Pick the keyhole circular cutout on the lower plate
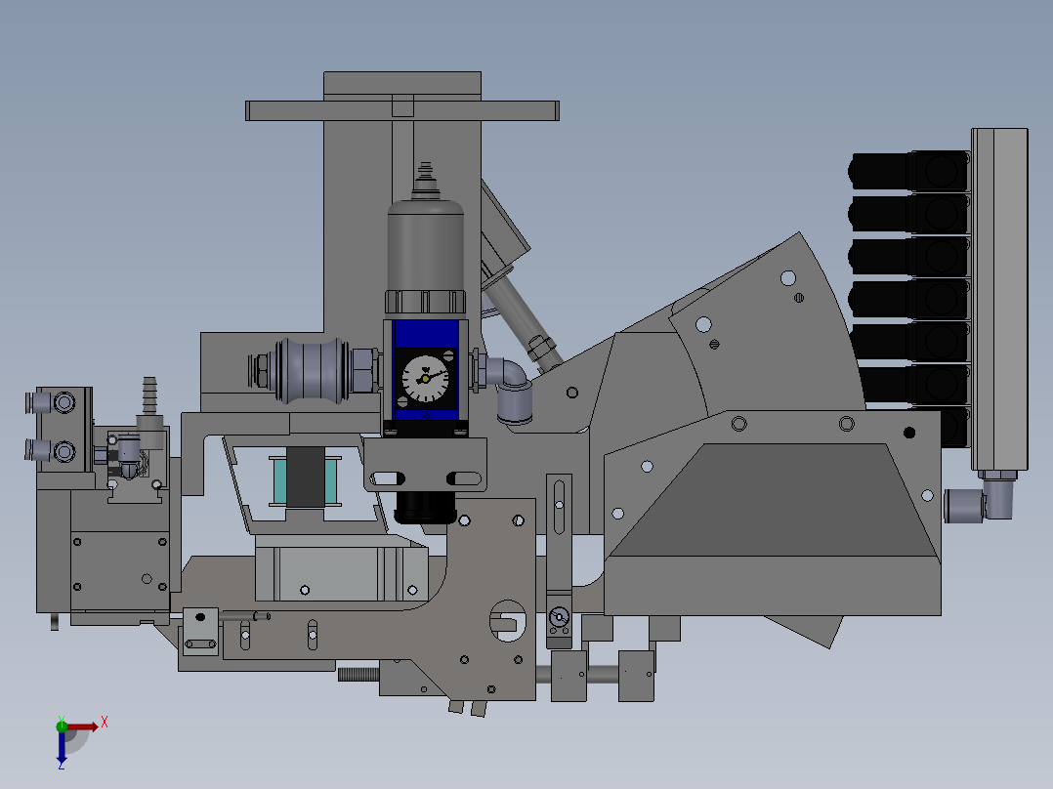 (508, 621)
